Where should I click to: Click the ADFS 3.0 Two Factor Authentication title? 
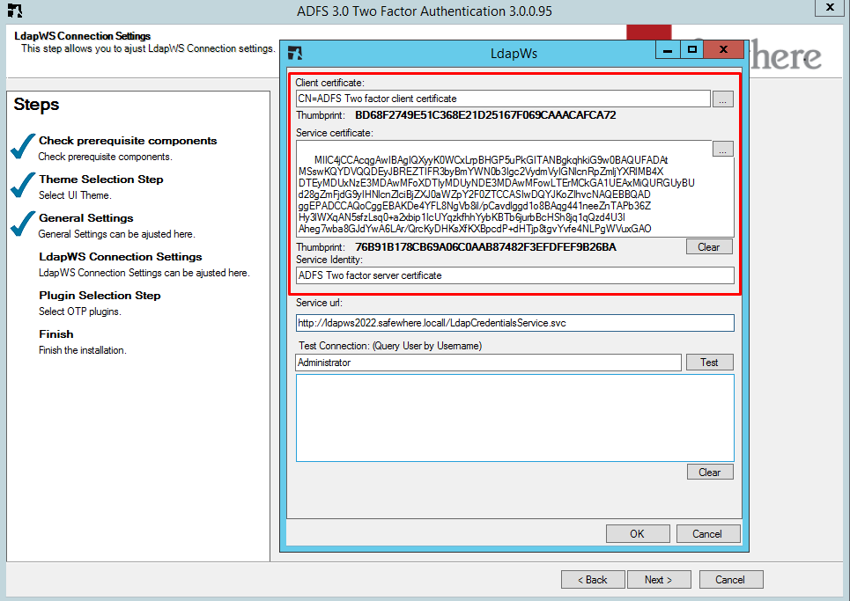425,11
